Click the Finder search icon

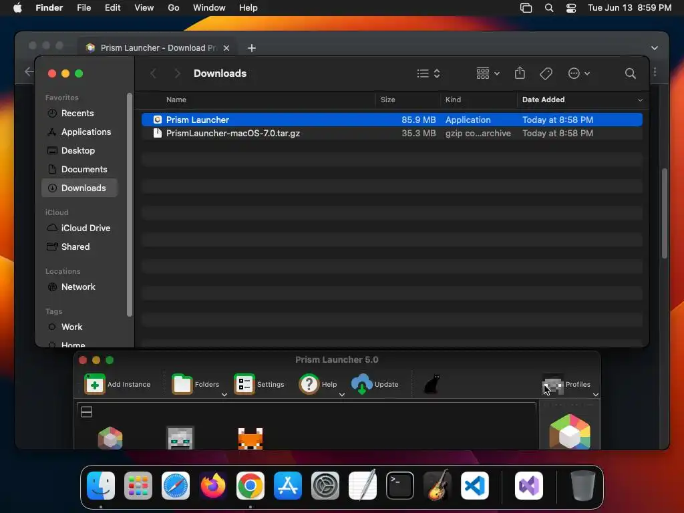(630, 73)
